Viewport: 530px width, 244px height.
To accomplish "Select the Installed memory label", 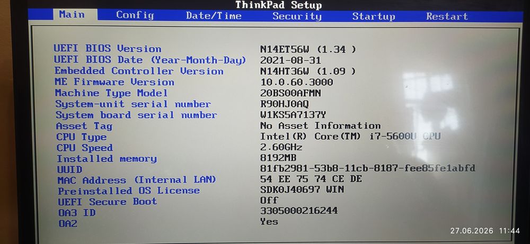I will click(107, 159).
